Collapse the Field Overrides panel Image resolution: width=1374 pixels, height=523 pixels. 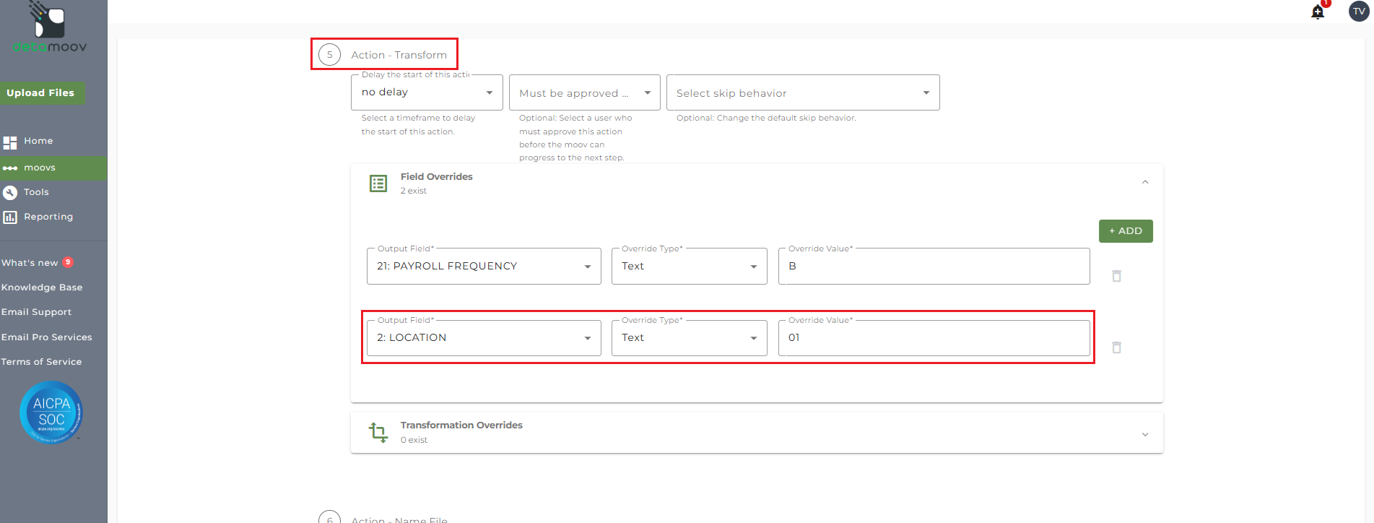coord(1145,182)
